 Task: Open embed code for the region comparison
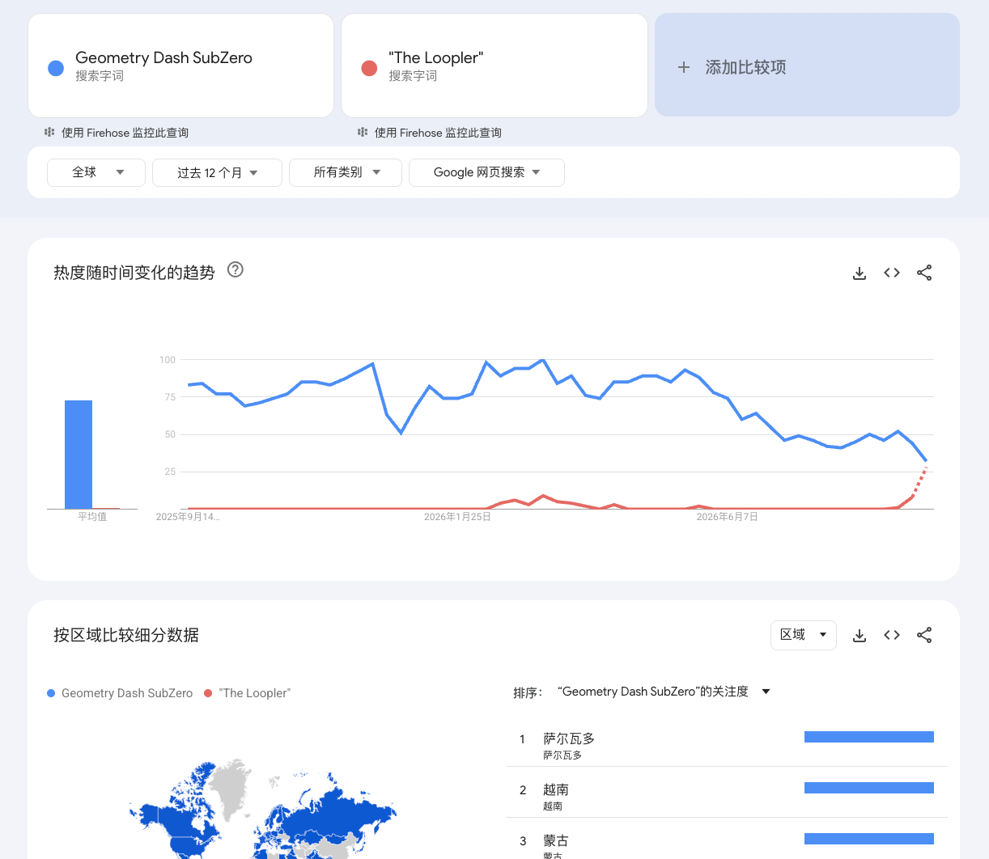click(x=892, y=636)
